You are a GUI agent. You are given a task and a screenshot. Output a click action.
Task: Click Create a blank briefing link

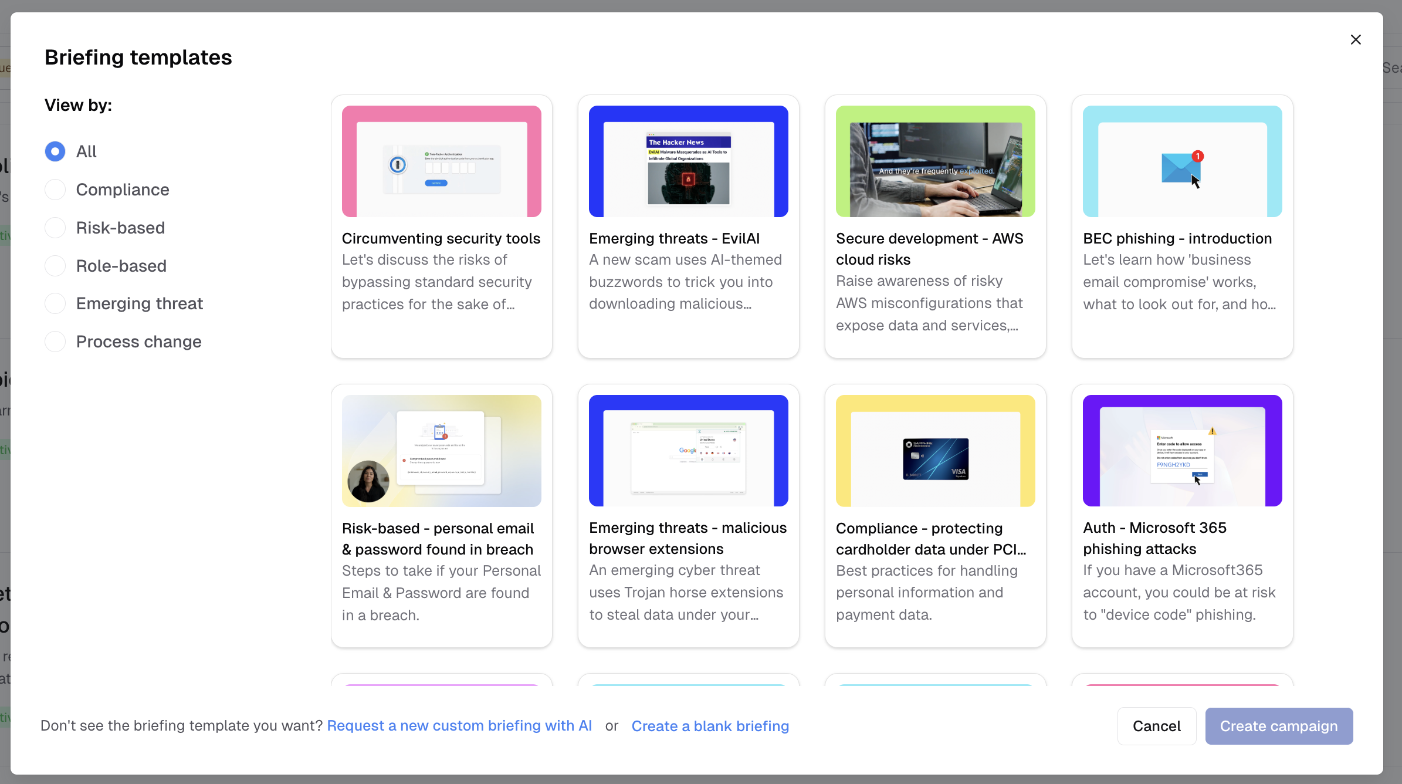[710, 726]
